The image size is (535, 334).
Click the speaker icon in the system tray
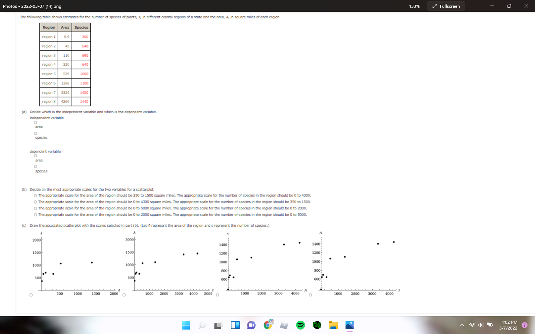point(480,325)
